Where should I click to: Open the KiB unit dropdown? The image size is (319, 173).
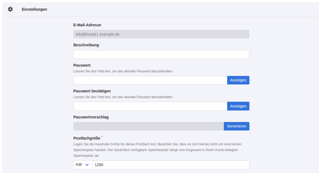[83, 165]
